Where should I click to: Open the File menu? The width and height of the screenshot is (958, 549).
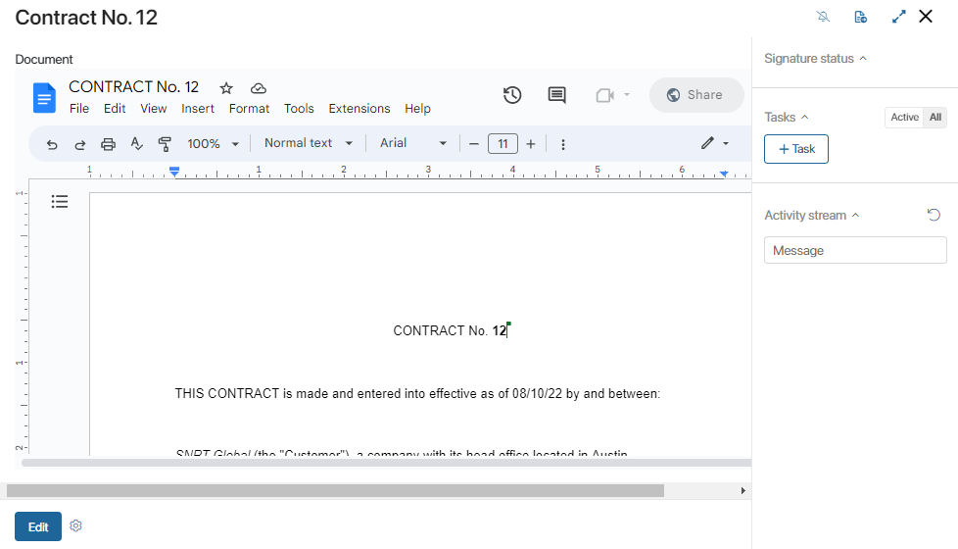click(x=78, y=109)
